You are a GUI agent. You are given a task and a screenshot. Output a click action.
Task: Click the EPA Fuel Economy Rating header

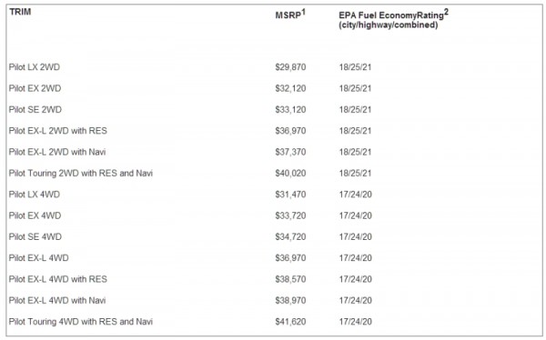click(393, 19)
